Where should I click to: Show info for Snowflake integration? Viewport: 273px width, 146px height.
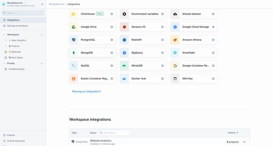(x=213, y=53)
